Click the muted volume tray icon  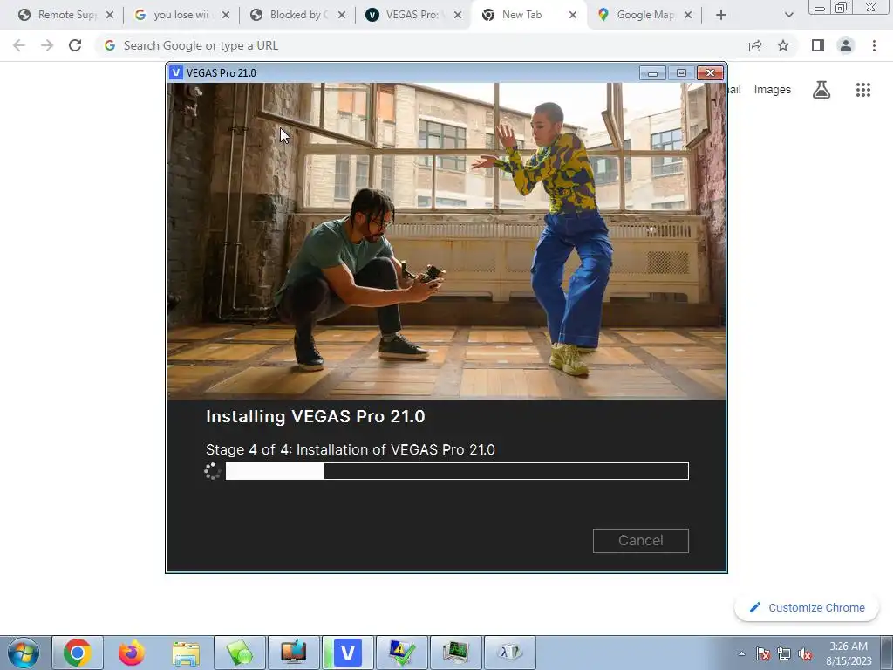805,653
